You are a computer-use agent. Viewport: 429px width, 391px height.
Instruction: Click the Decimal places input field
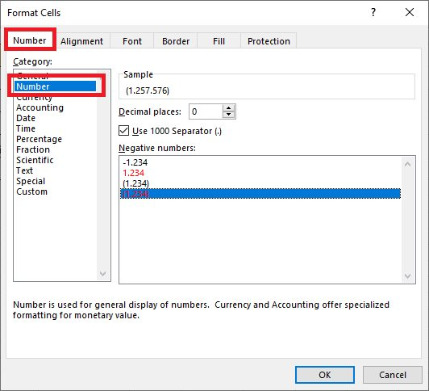click(206, 111)
